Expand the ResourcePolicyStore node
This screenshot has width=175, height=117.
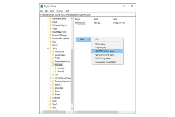pyautogui.click(x=48, y=39)
